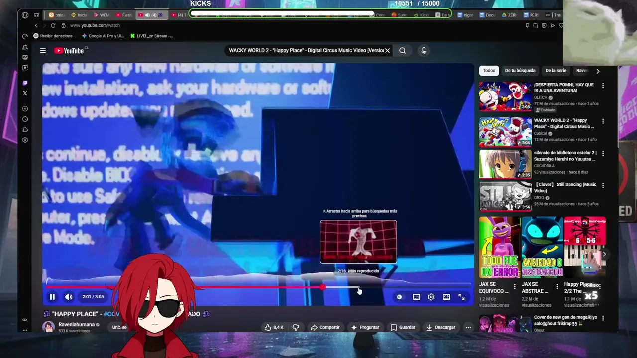The width and height of the screenshot is (637, 358).
Task: Open the Ravenlahumana channel name link
Action: 76,325
